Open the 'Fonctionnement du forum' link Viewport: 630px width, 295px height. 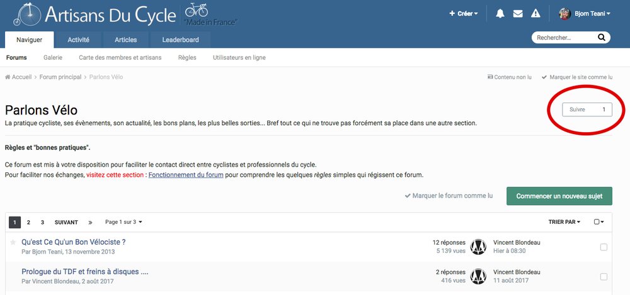click(x=186, y=175)
